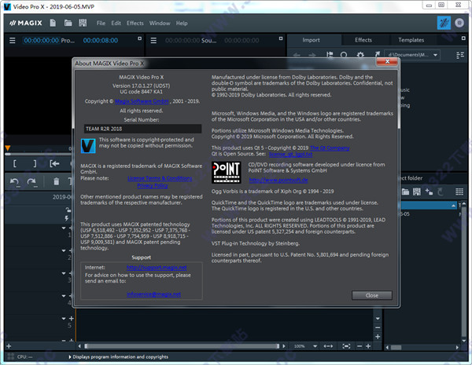Create a new project with document icon
Viewport: 472px width, 365px height.
pyautogui.click(x=53, y=23)
